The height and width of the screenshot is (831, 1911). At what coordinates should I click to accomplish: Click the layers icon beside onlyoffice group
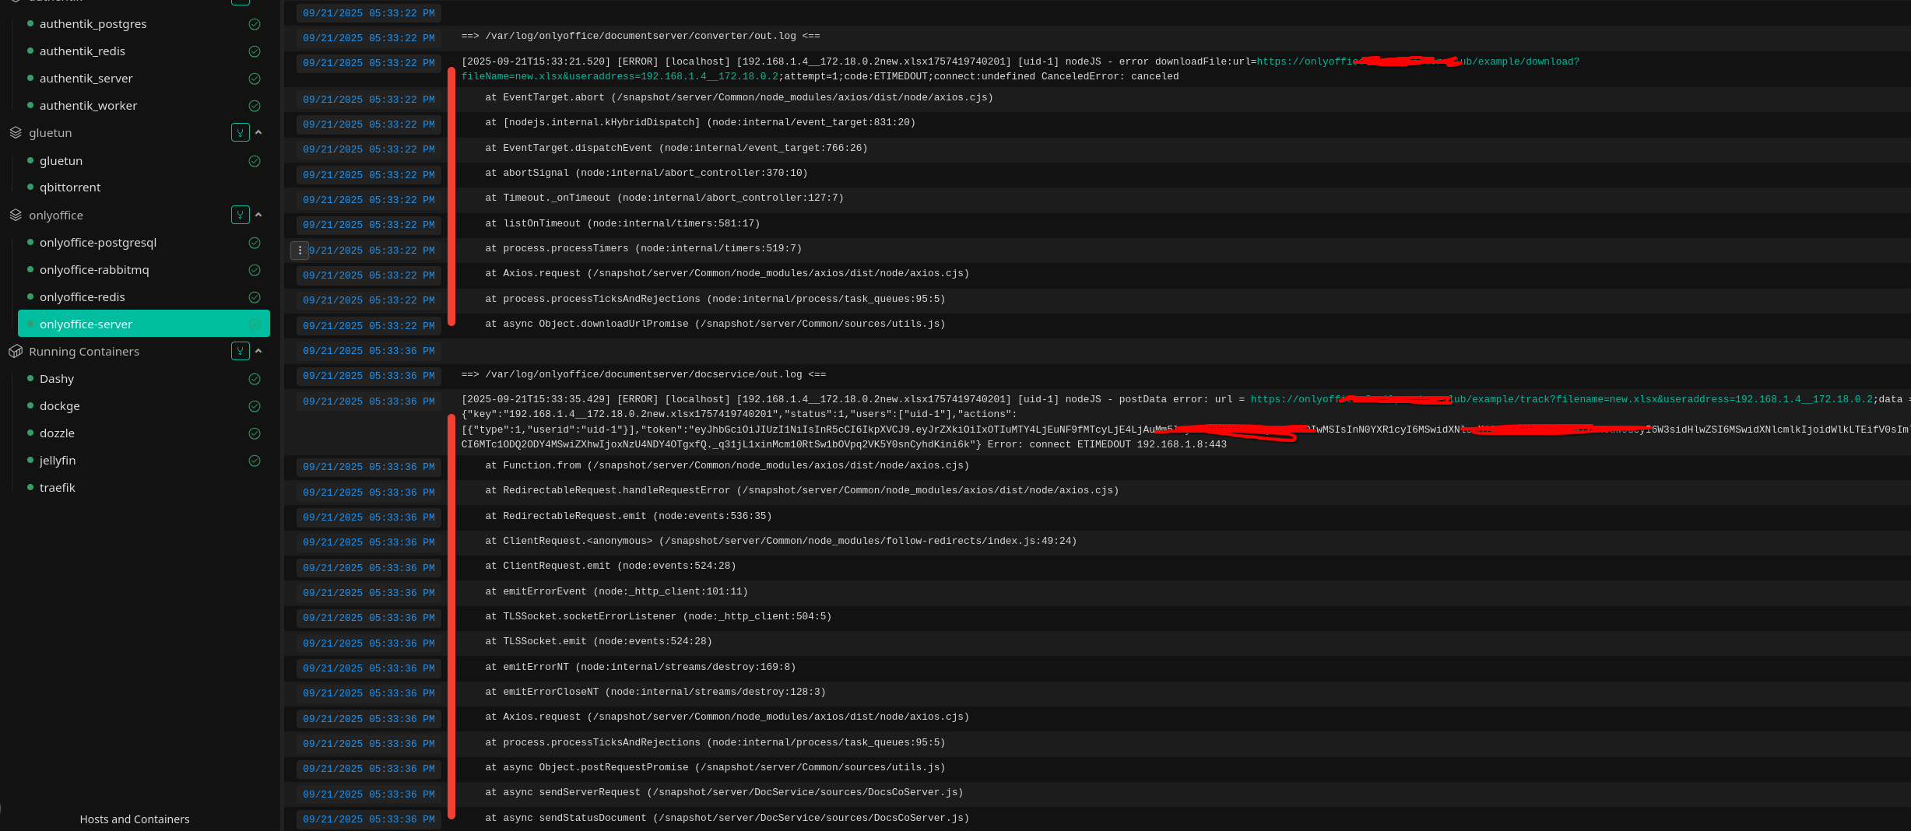tap(16, 215)
